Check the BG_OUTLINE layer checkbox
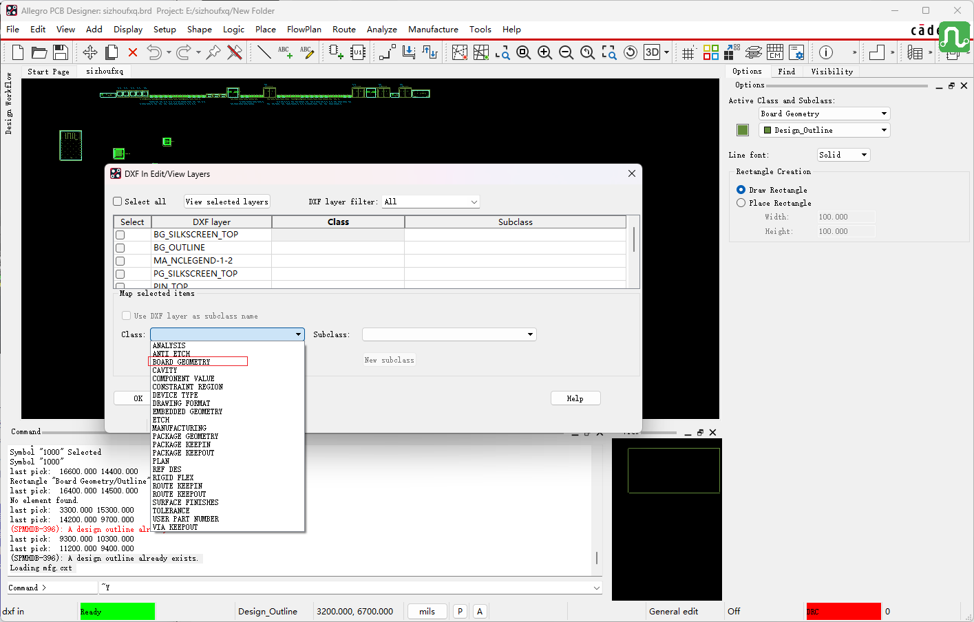 [120, 248]
